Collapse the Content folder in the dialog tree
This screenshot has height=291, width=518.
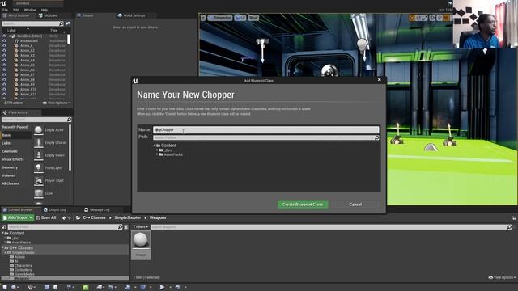155,145
